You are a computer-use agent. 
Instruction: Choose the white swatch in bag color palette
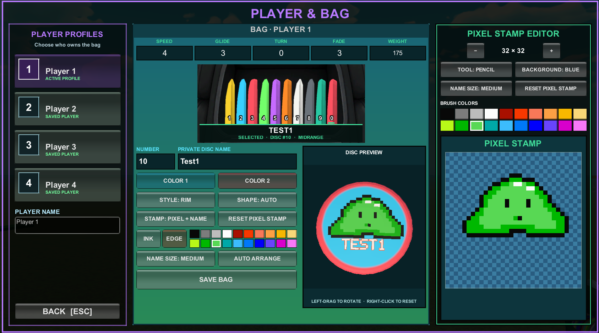click(227, 234)
